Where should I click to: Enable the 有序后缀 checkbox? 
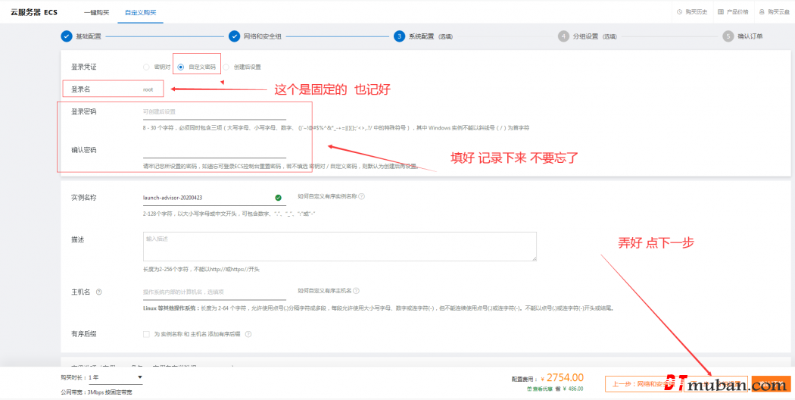tap(146, 334)
